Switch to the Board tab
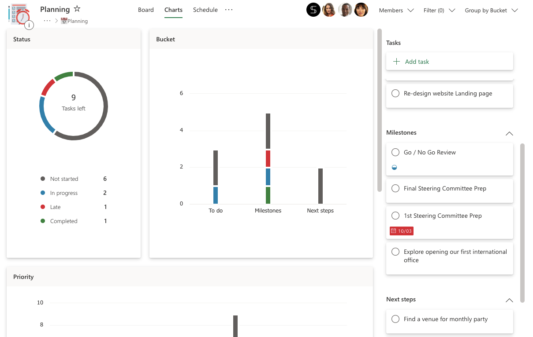This screenshot has width=533, height=337. (146, 10)
